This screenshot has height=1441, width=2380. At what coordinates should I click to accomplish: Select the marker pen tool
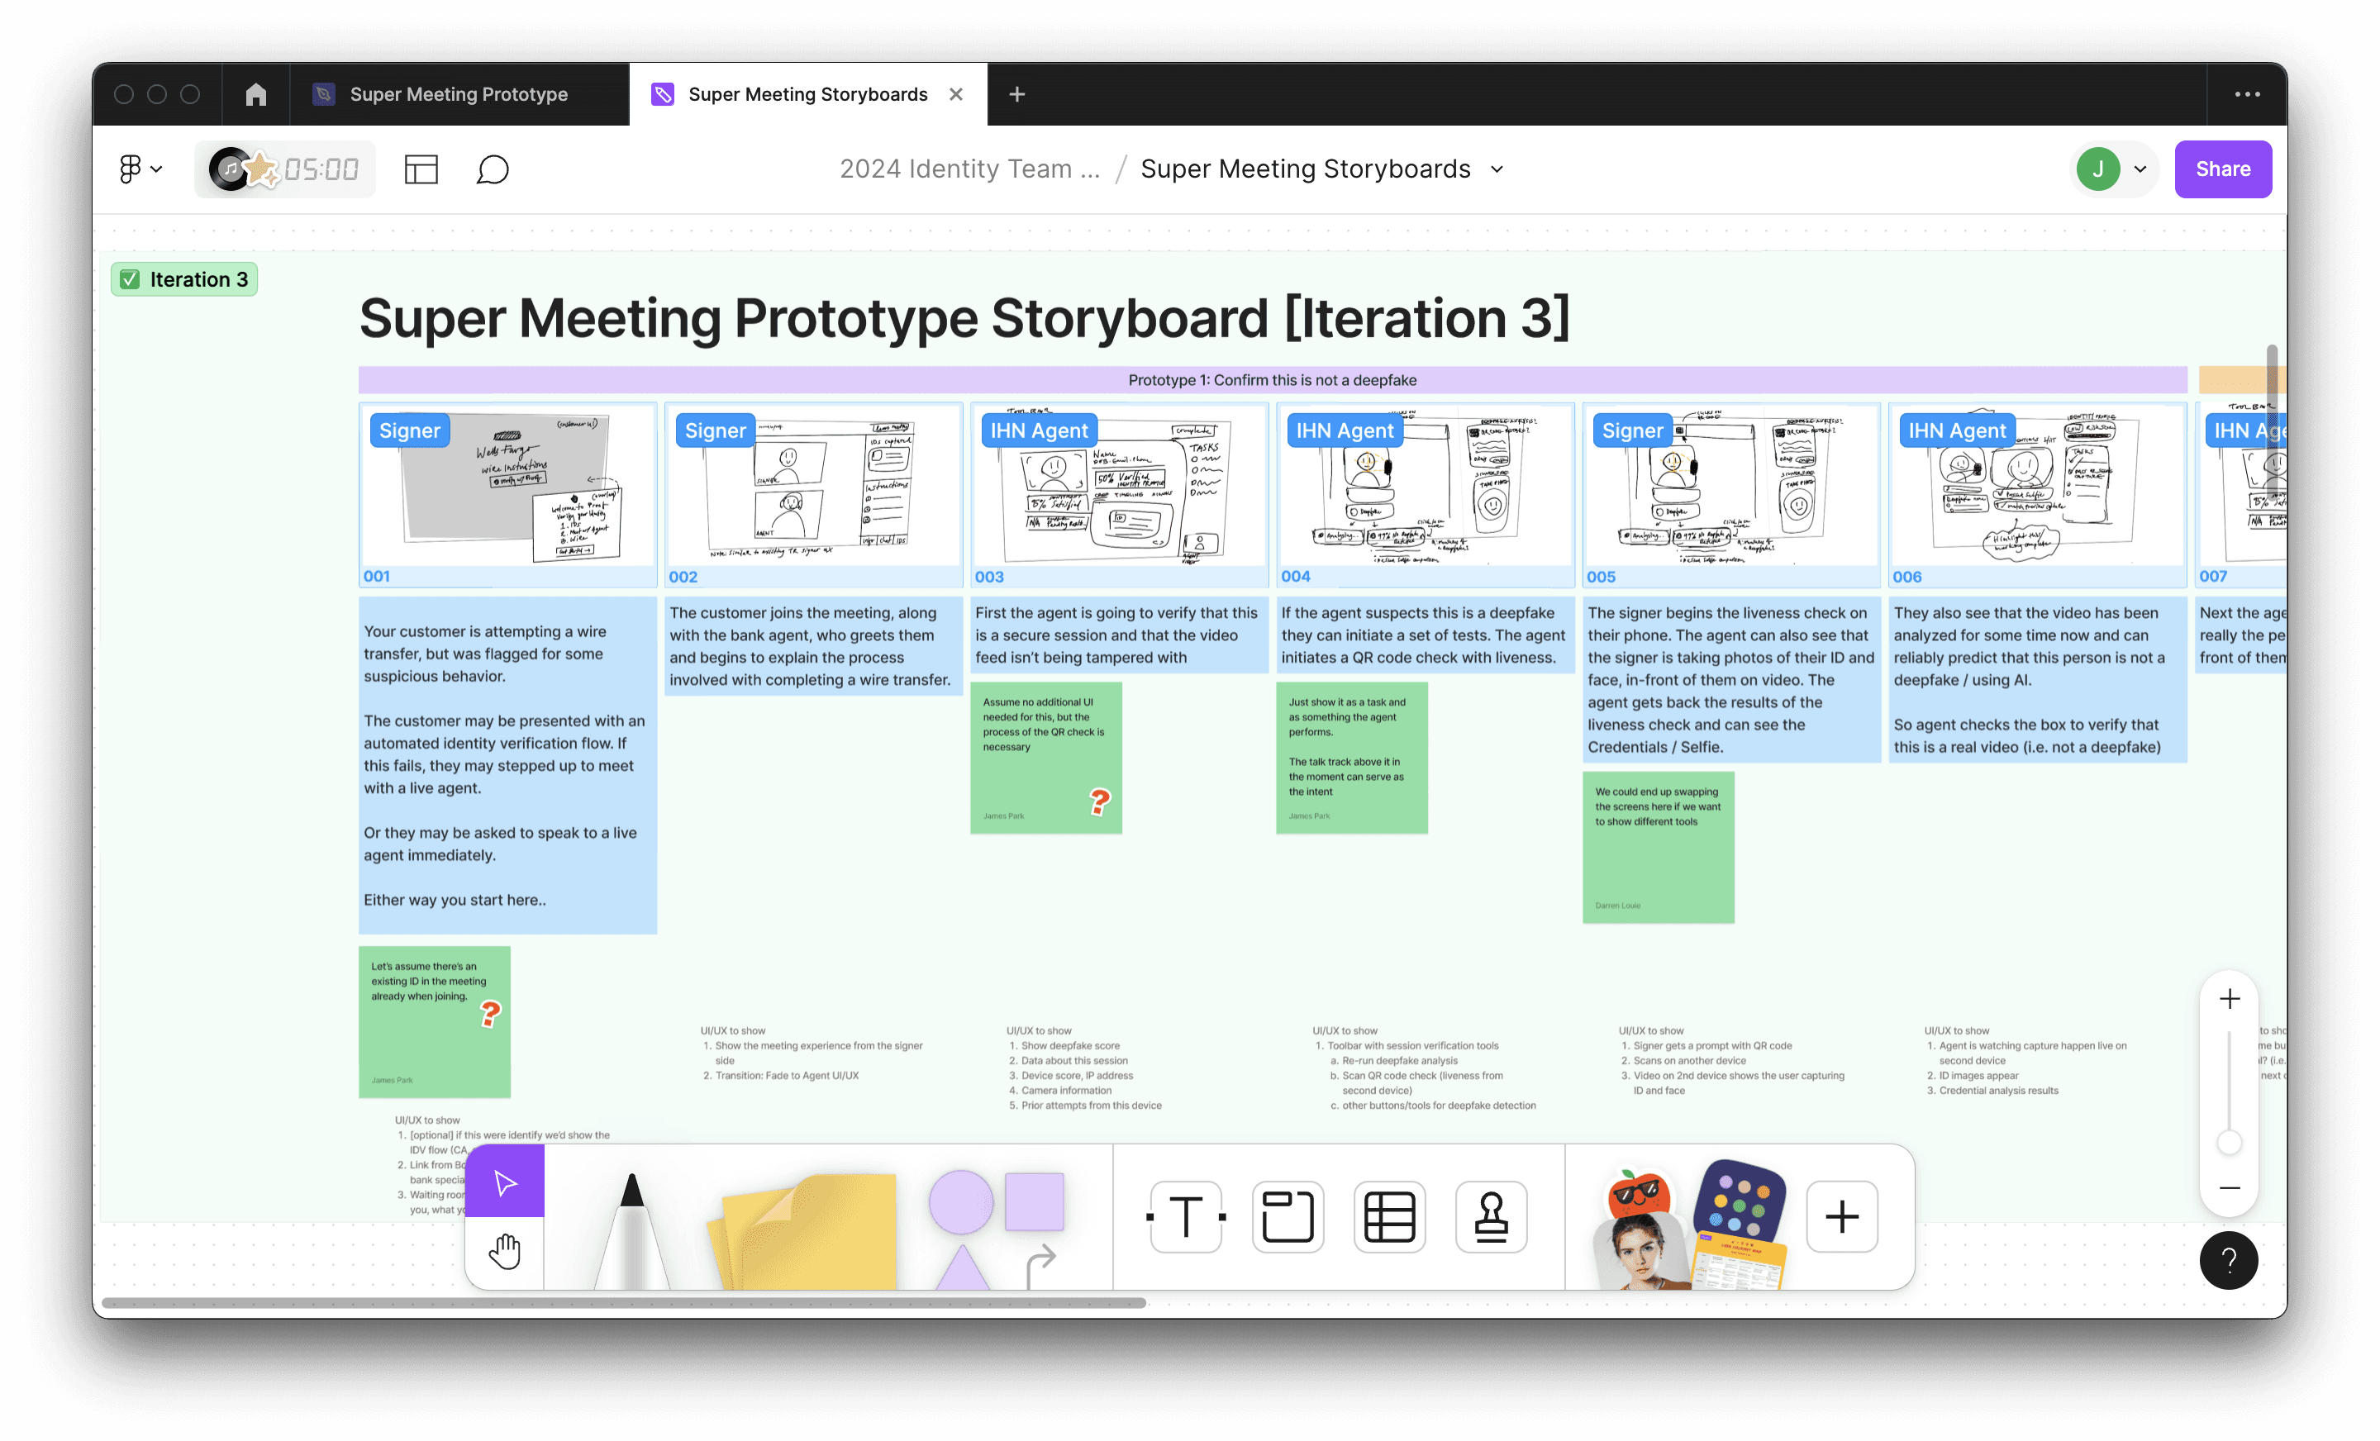coord(631,1231)
